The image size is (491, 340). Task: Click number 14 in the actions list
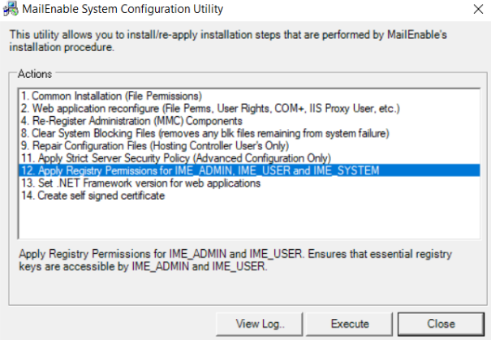pyautogui.click(x=28, y=196)
